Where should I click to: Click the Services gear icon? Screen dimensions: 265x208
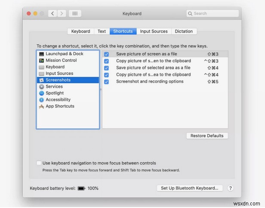tap(41, 87)
